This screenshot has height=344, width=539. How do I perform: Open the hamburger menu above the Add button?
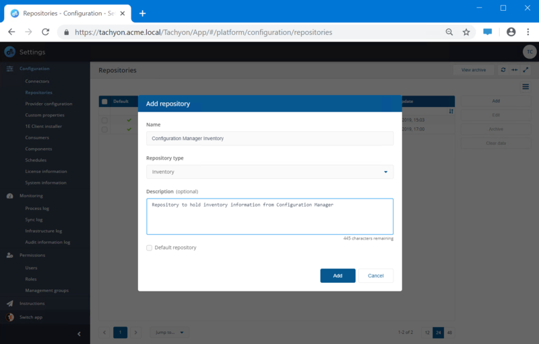coord(526,86)
